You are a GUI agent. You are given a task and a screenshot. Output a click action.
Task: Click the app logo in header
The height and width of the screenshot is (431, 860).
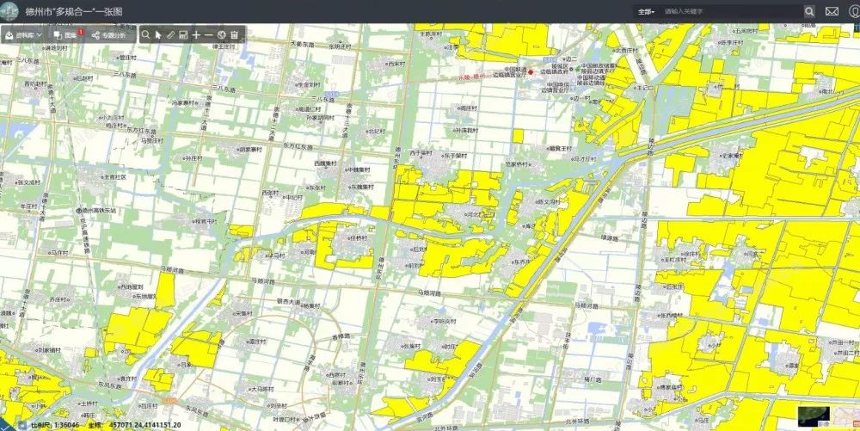click(9, 11)
